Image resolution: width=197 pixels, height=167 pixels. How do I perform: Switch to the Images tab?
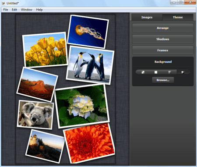(147, 17)
